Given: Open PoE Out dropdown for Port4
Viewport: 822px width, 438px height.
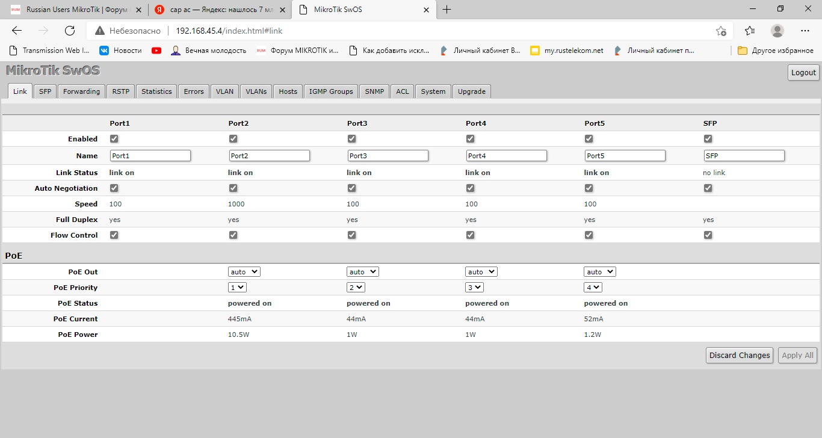Looking at the screenshot, I should (481, 272).
